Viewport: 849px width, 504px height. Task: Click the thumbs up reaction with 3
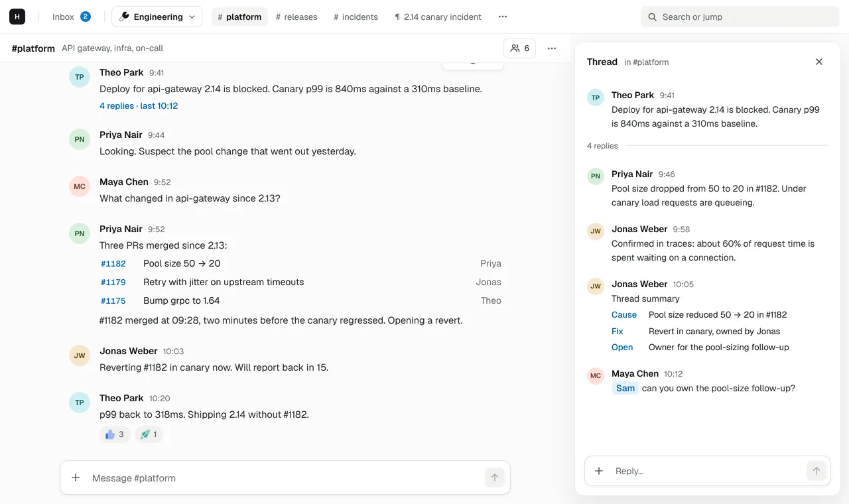point(115,434)
